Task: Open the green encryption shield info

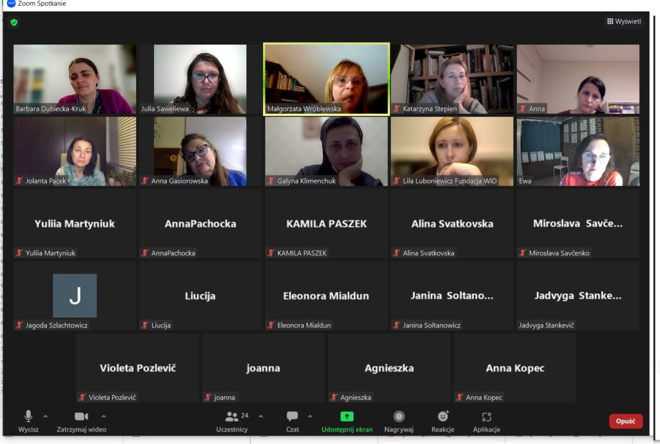Action: (14, 23)
